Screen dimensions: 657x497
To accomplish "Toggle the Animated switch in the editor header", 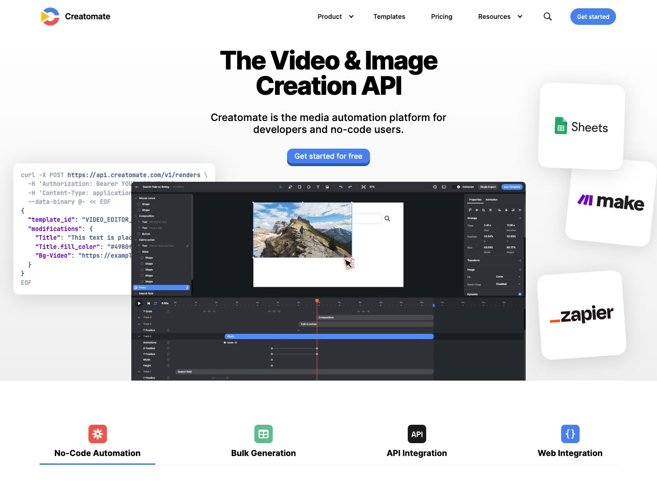I will tap(456, 187).
